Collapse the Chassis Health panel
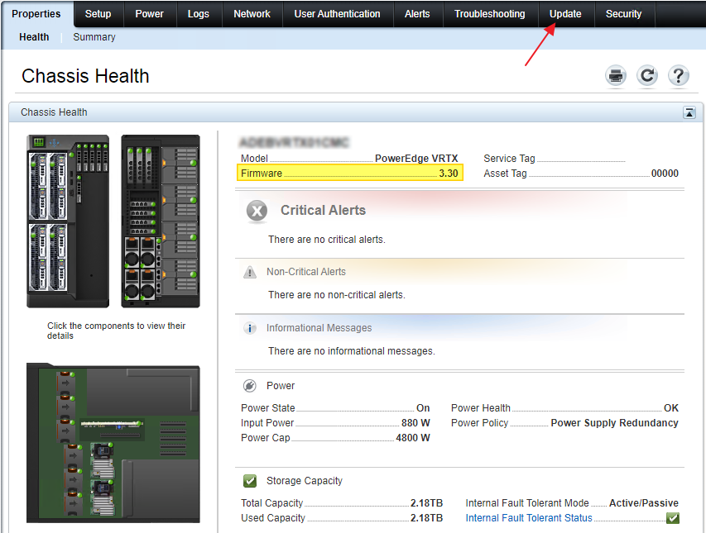 tap(689, 113)
